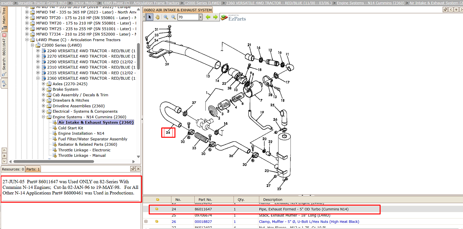Expand the 2270 VERSATILE 4WD TRACTOR node
The width and height of the screenshot is (463, 229).
tap(38, 56)
